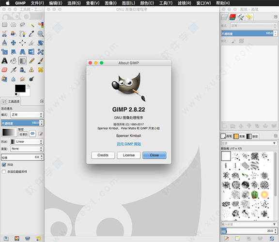This screenshot has width=279, height=242.
Task: Select the Shear tool
Action: [14, 52]
